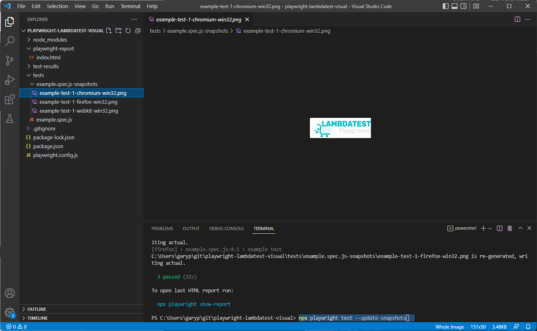Click the Whole Image zoom status
Viewport: 537px width, 331px height.
tap(449, 327)
